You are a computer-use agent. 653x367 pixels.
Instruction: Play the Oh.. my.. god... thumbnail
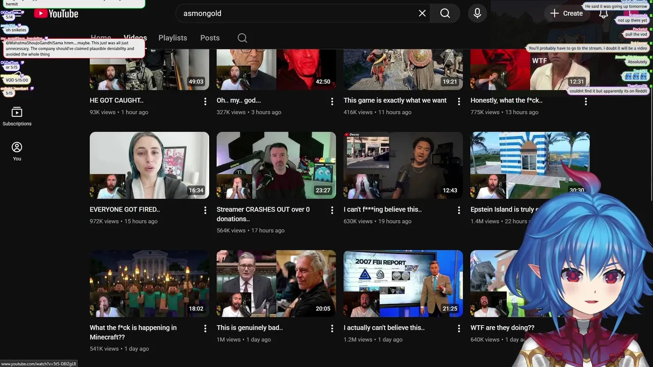(276, 69)
